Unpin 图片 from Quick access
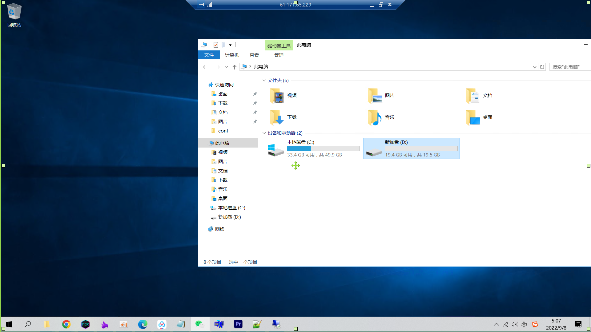The image size is (591, 332). pyautogui.click(x=255, y=122)
